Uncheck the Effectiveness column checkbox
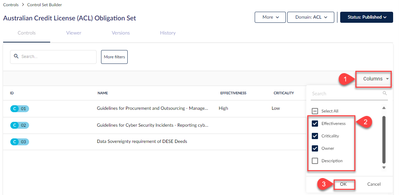399x195 pixels. 315,124
